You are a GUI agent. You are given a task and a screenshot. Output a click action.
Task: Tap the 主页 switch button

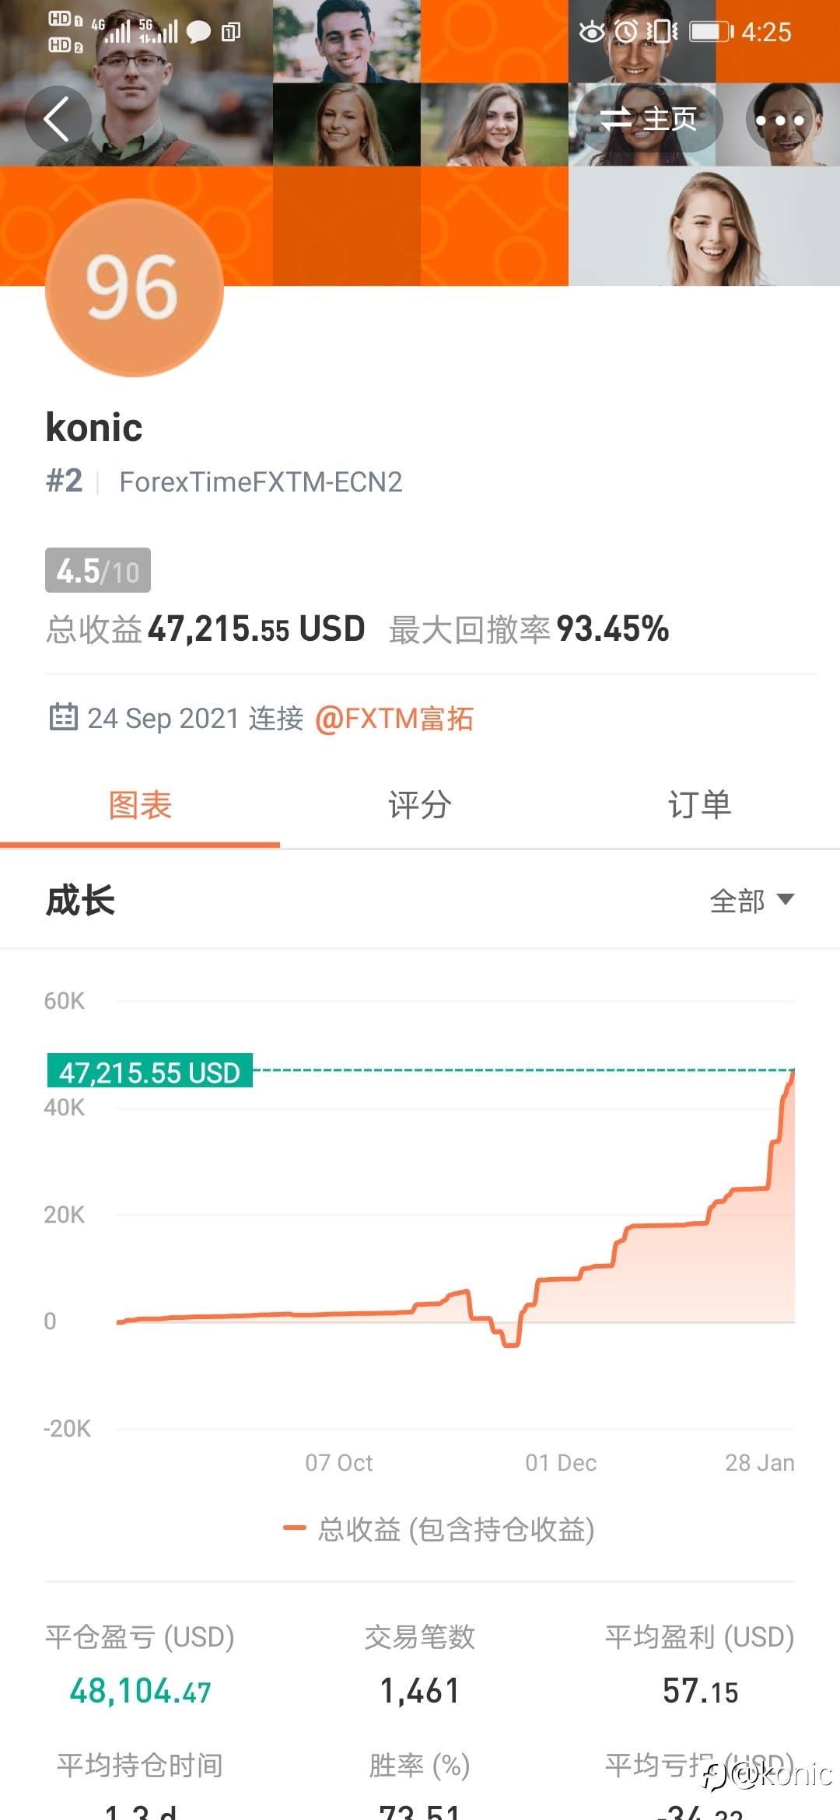(649, 119)
